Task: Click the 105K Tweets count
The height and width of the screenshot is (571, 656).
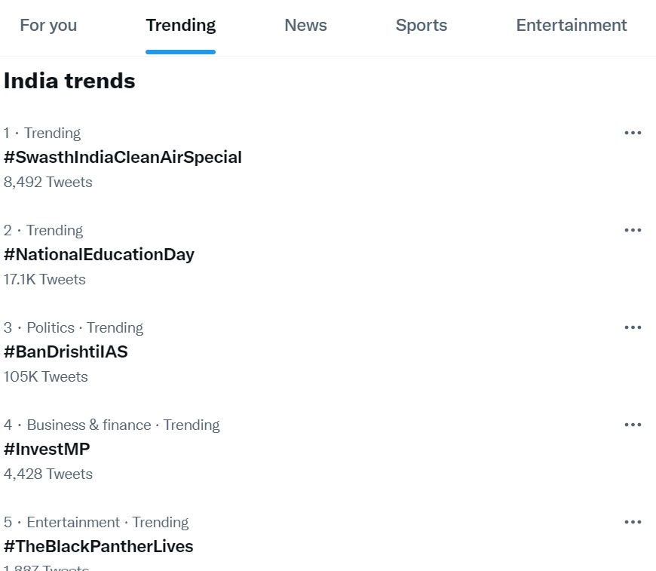Action: point(46,377)
